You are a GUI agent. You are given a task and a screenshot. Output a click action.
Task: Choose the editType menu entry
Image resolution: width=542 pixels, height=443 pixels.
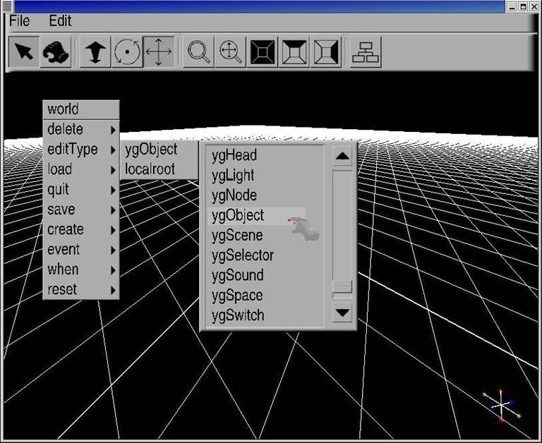(81, 150)
